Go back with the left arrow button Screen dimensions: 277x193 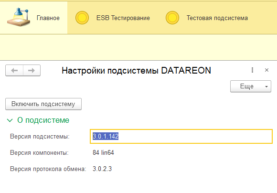point(14,70)
